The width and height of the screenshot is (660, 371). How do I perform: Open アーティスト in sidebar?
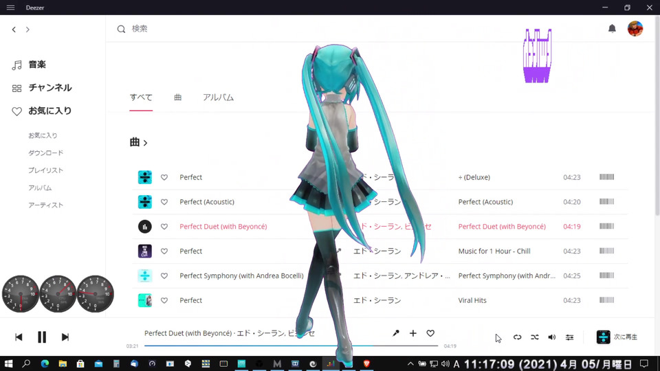[45, 205]
